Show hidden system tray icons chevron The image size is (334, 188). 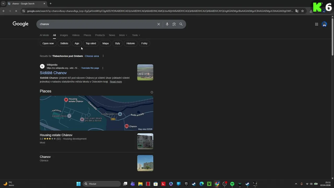click(296, 184)
